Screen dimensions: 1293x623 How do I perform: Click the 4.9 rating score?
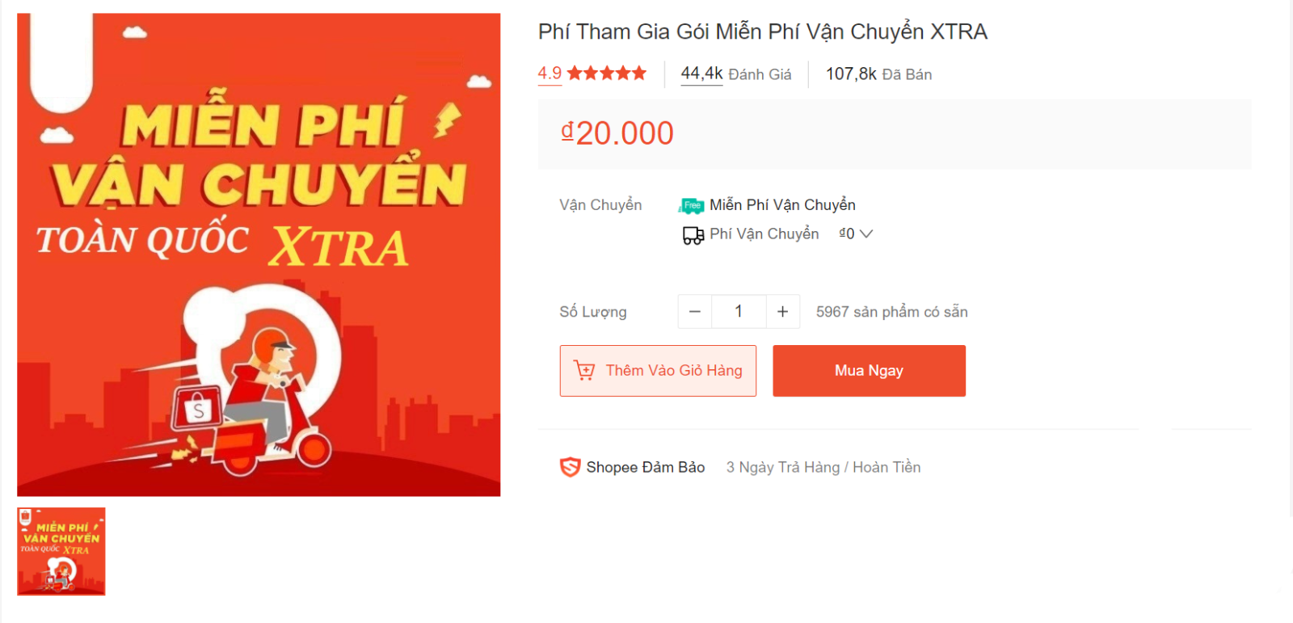(x=550, y=74)
